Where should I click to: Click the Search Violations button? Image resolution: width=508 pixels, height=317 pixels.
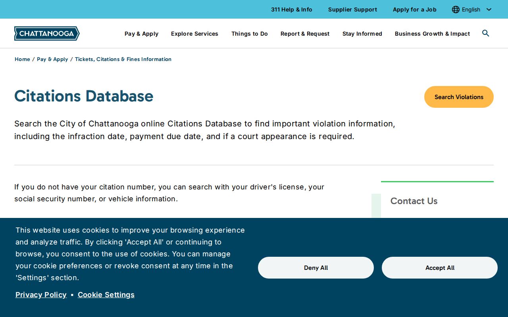459,97
